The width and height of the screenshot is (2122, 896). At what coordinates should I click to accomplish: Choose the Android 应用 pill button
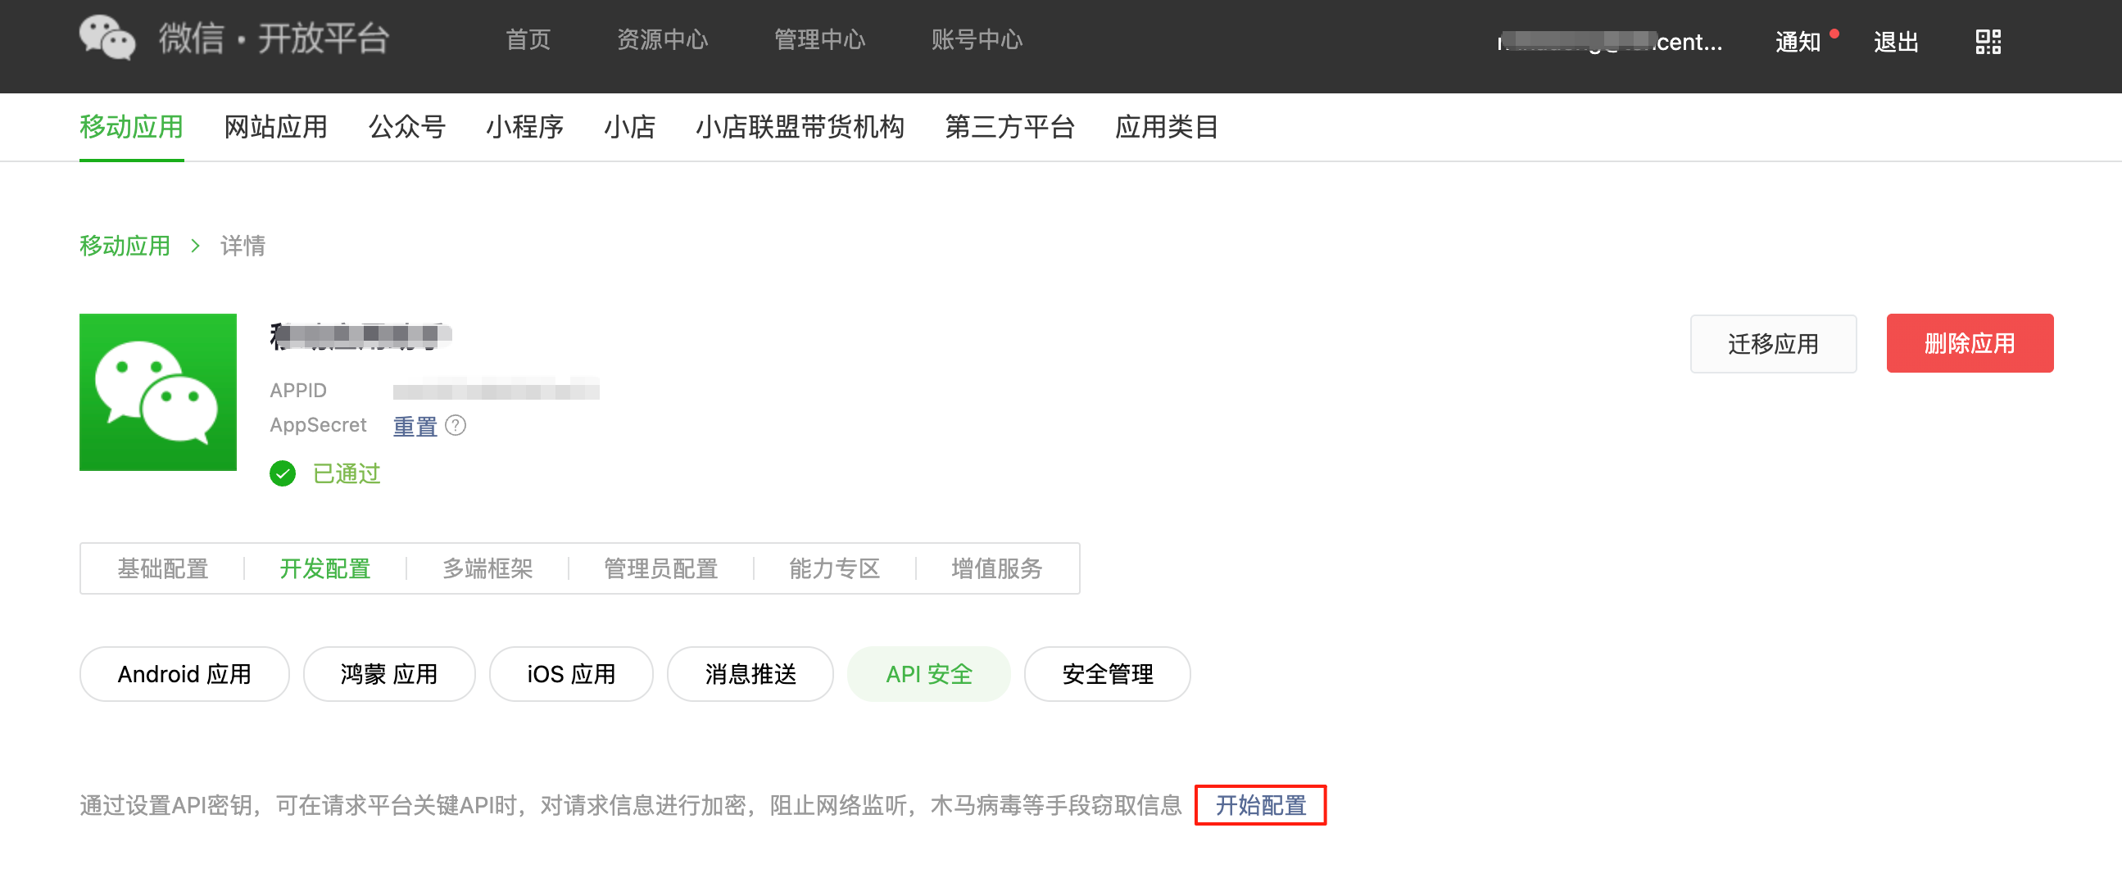pyautogui.click(x=184, y=674)
